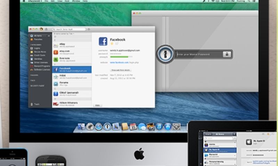This screenshot has width=278, height=166.
Task: Open the App Store icon in the Dock
Action: click(168, 127)
